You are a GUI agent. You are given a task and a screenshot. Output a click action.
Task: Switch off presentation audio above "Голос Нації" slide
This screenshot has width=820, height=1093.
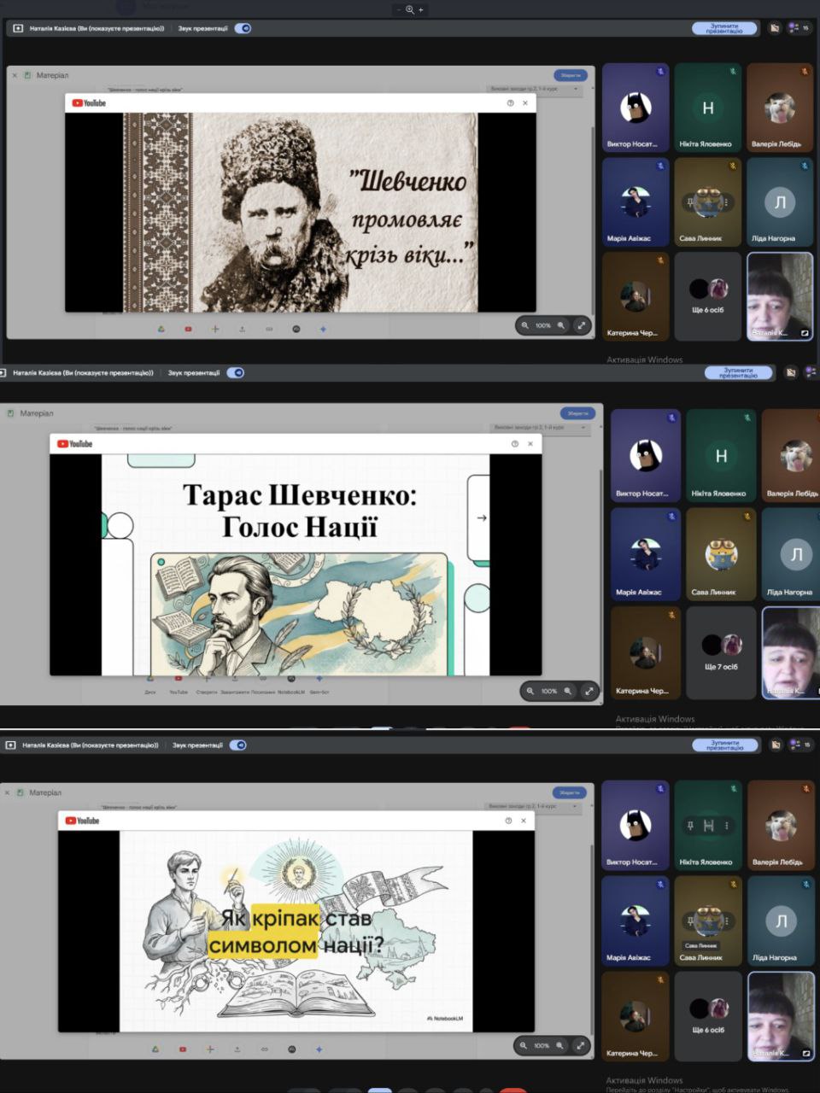(x=236, y=373)
